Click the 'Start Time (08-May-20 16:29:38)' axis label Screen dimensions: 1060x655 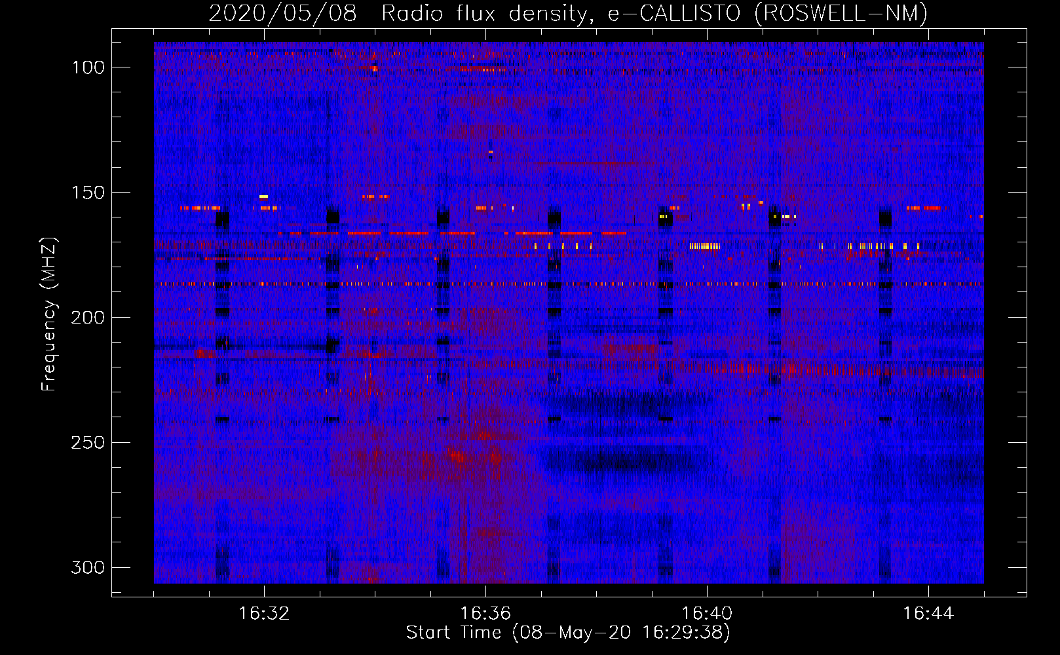pos(568,633)
